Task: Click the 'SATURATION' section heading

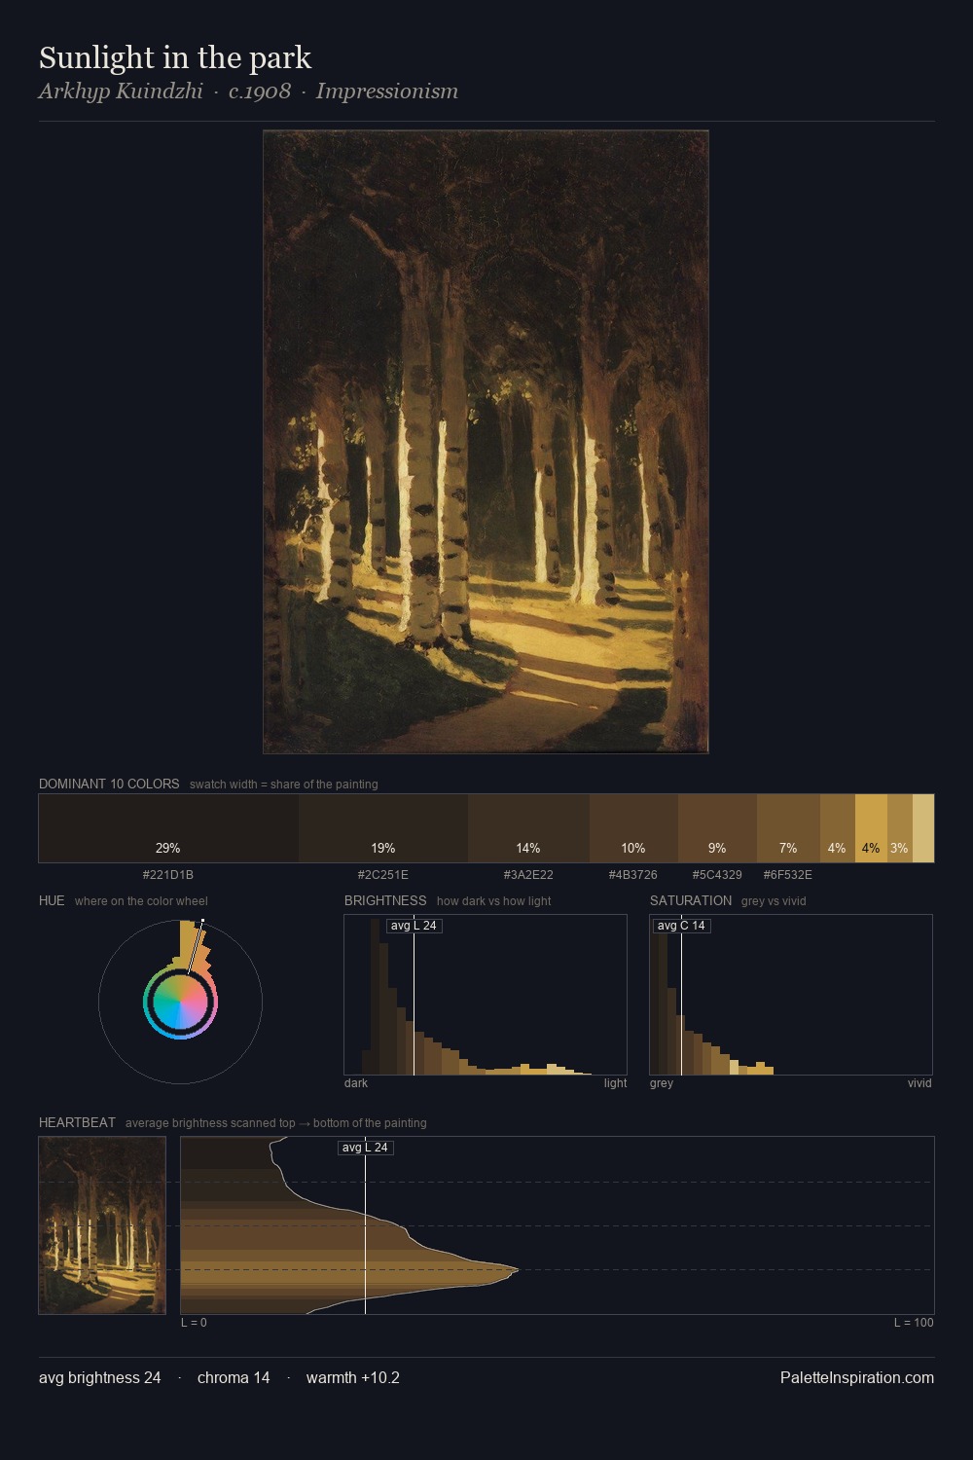Action: click(x=691, y=900)
